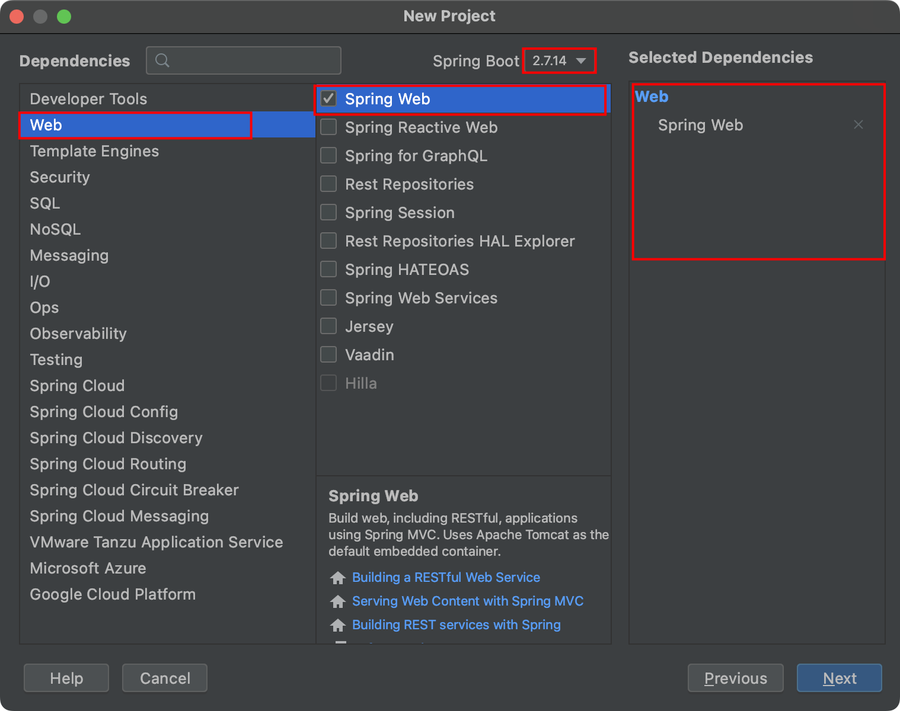Click the search magnifier icon in Dependencies

coord(162,60)
